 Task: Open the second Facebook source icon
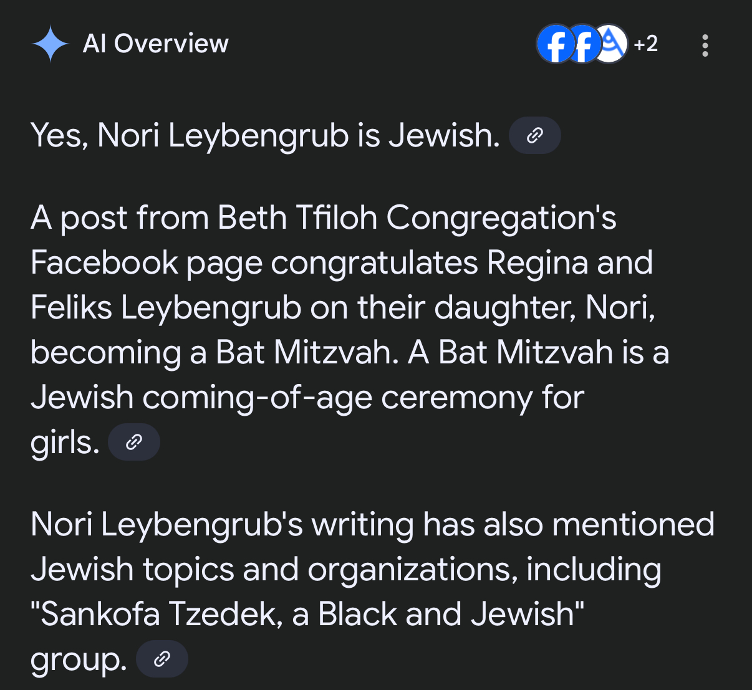coord(581,44)
